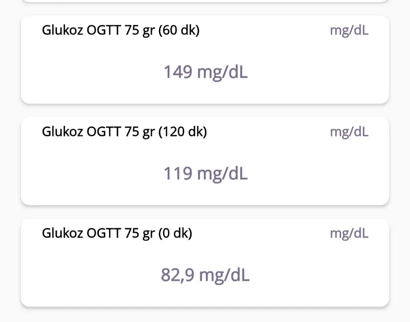This screenshot has width=410, height=322.
Task: Tap the partially visible card at top
Action: 205,1
